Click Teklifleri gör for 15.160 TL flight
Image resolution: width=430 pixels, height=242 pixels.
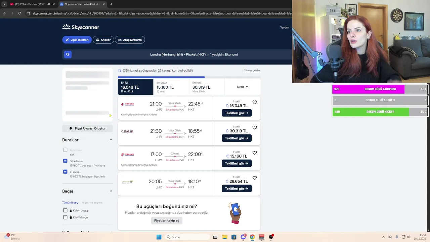[236, 163]
